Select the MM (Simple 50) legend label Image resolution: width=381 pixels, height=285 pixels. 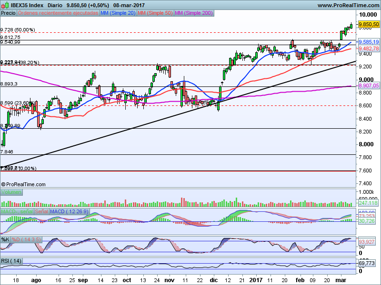point(155,13)
